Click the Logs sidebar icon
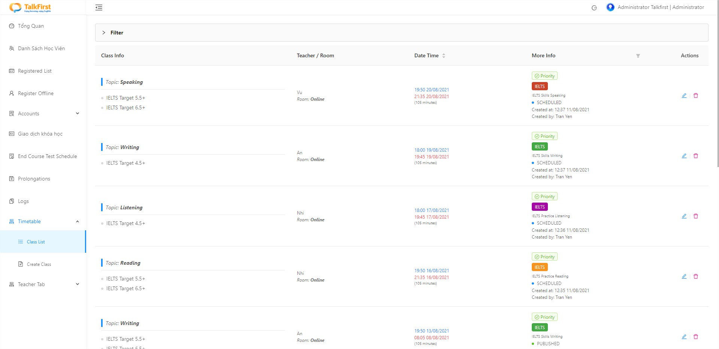The width and height of the screenshot is (719, 349). (x=12, y=201)
